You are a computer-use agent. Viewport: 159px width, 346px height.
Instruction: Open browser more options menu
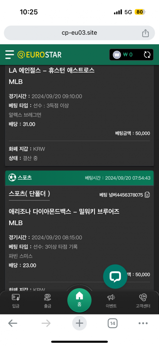point(143,323)
